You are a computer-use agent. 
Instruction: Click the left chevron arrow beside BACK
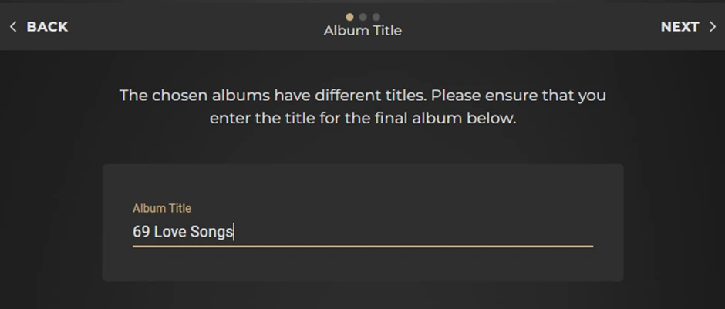pyautogui.click(x=13, y=27)
